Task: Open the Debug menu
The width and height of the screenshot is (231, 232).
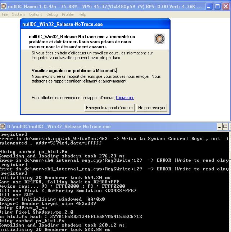Action: (x=52, y=14)
